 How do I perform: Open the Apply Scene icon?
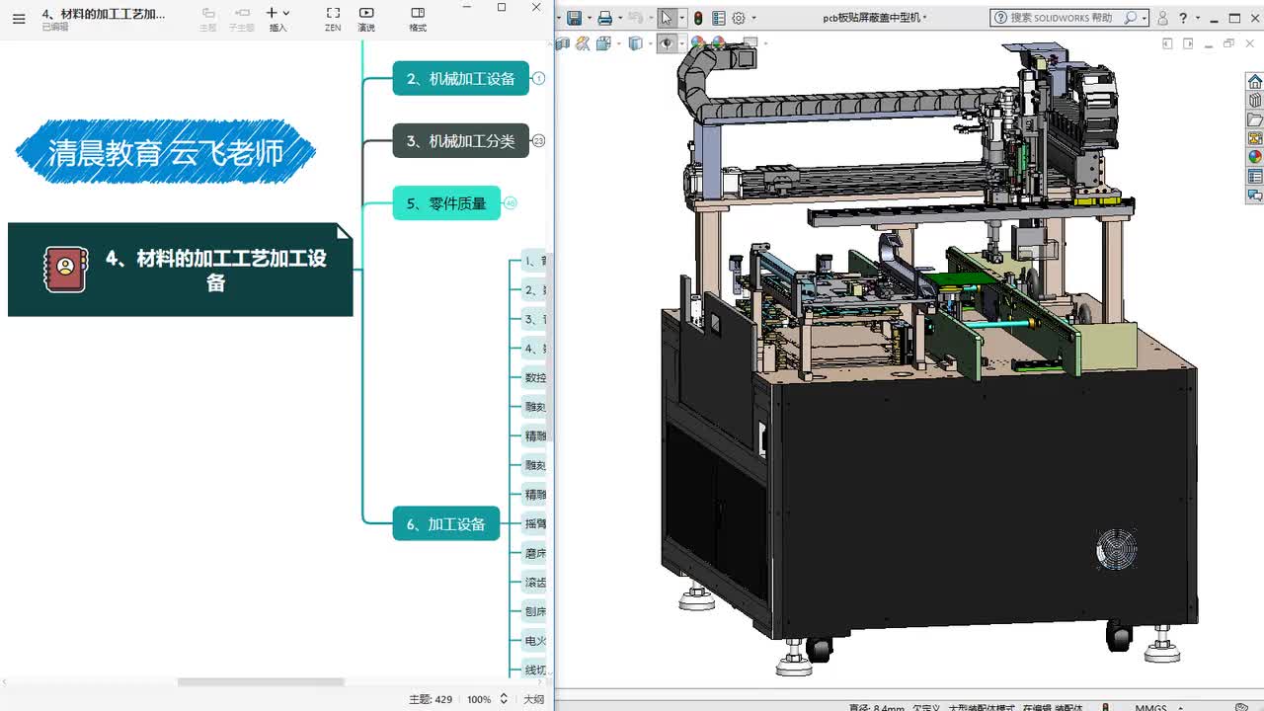(x=718, y=43)
